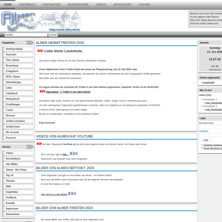
Task: Open Links in main menu
Action: point(18,88)
